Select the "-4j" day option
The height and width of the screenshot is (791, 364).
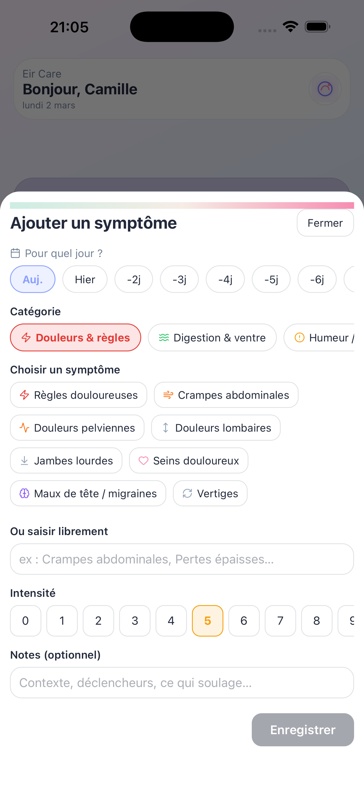(225, 279)
